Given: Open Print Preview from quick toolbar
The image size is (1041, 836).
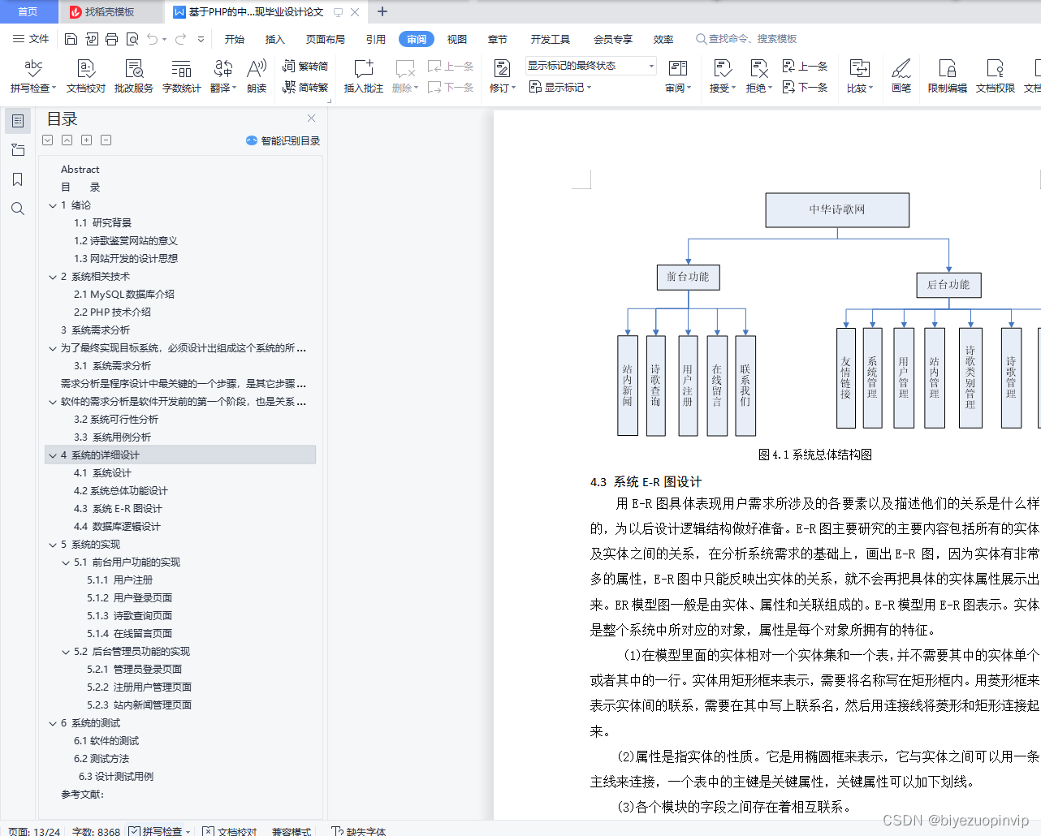Looking at the screenshot, I should pyautogui.click(x=132, y=39).
